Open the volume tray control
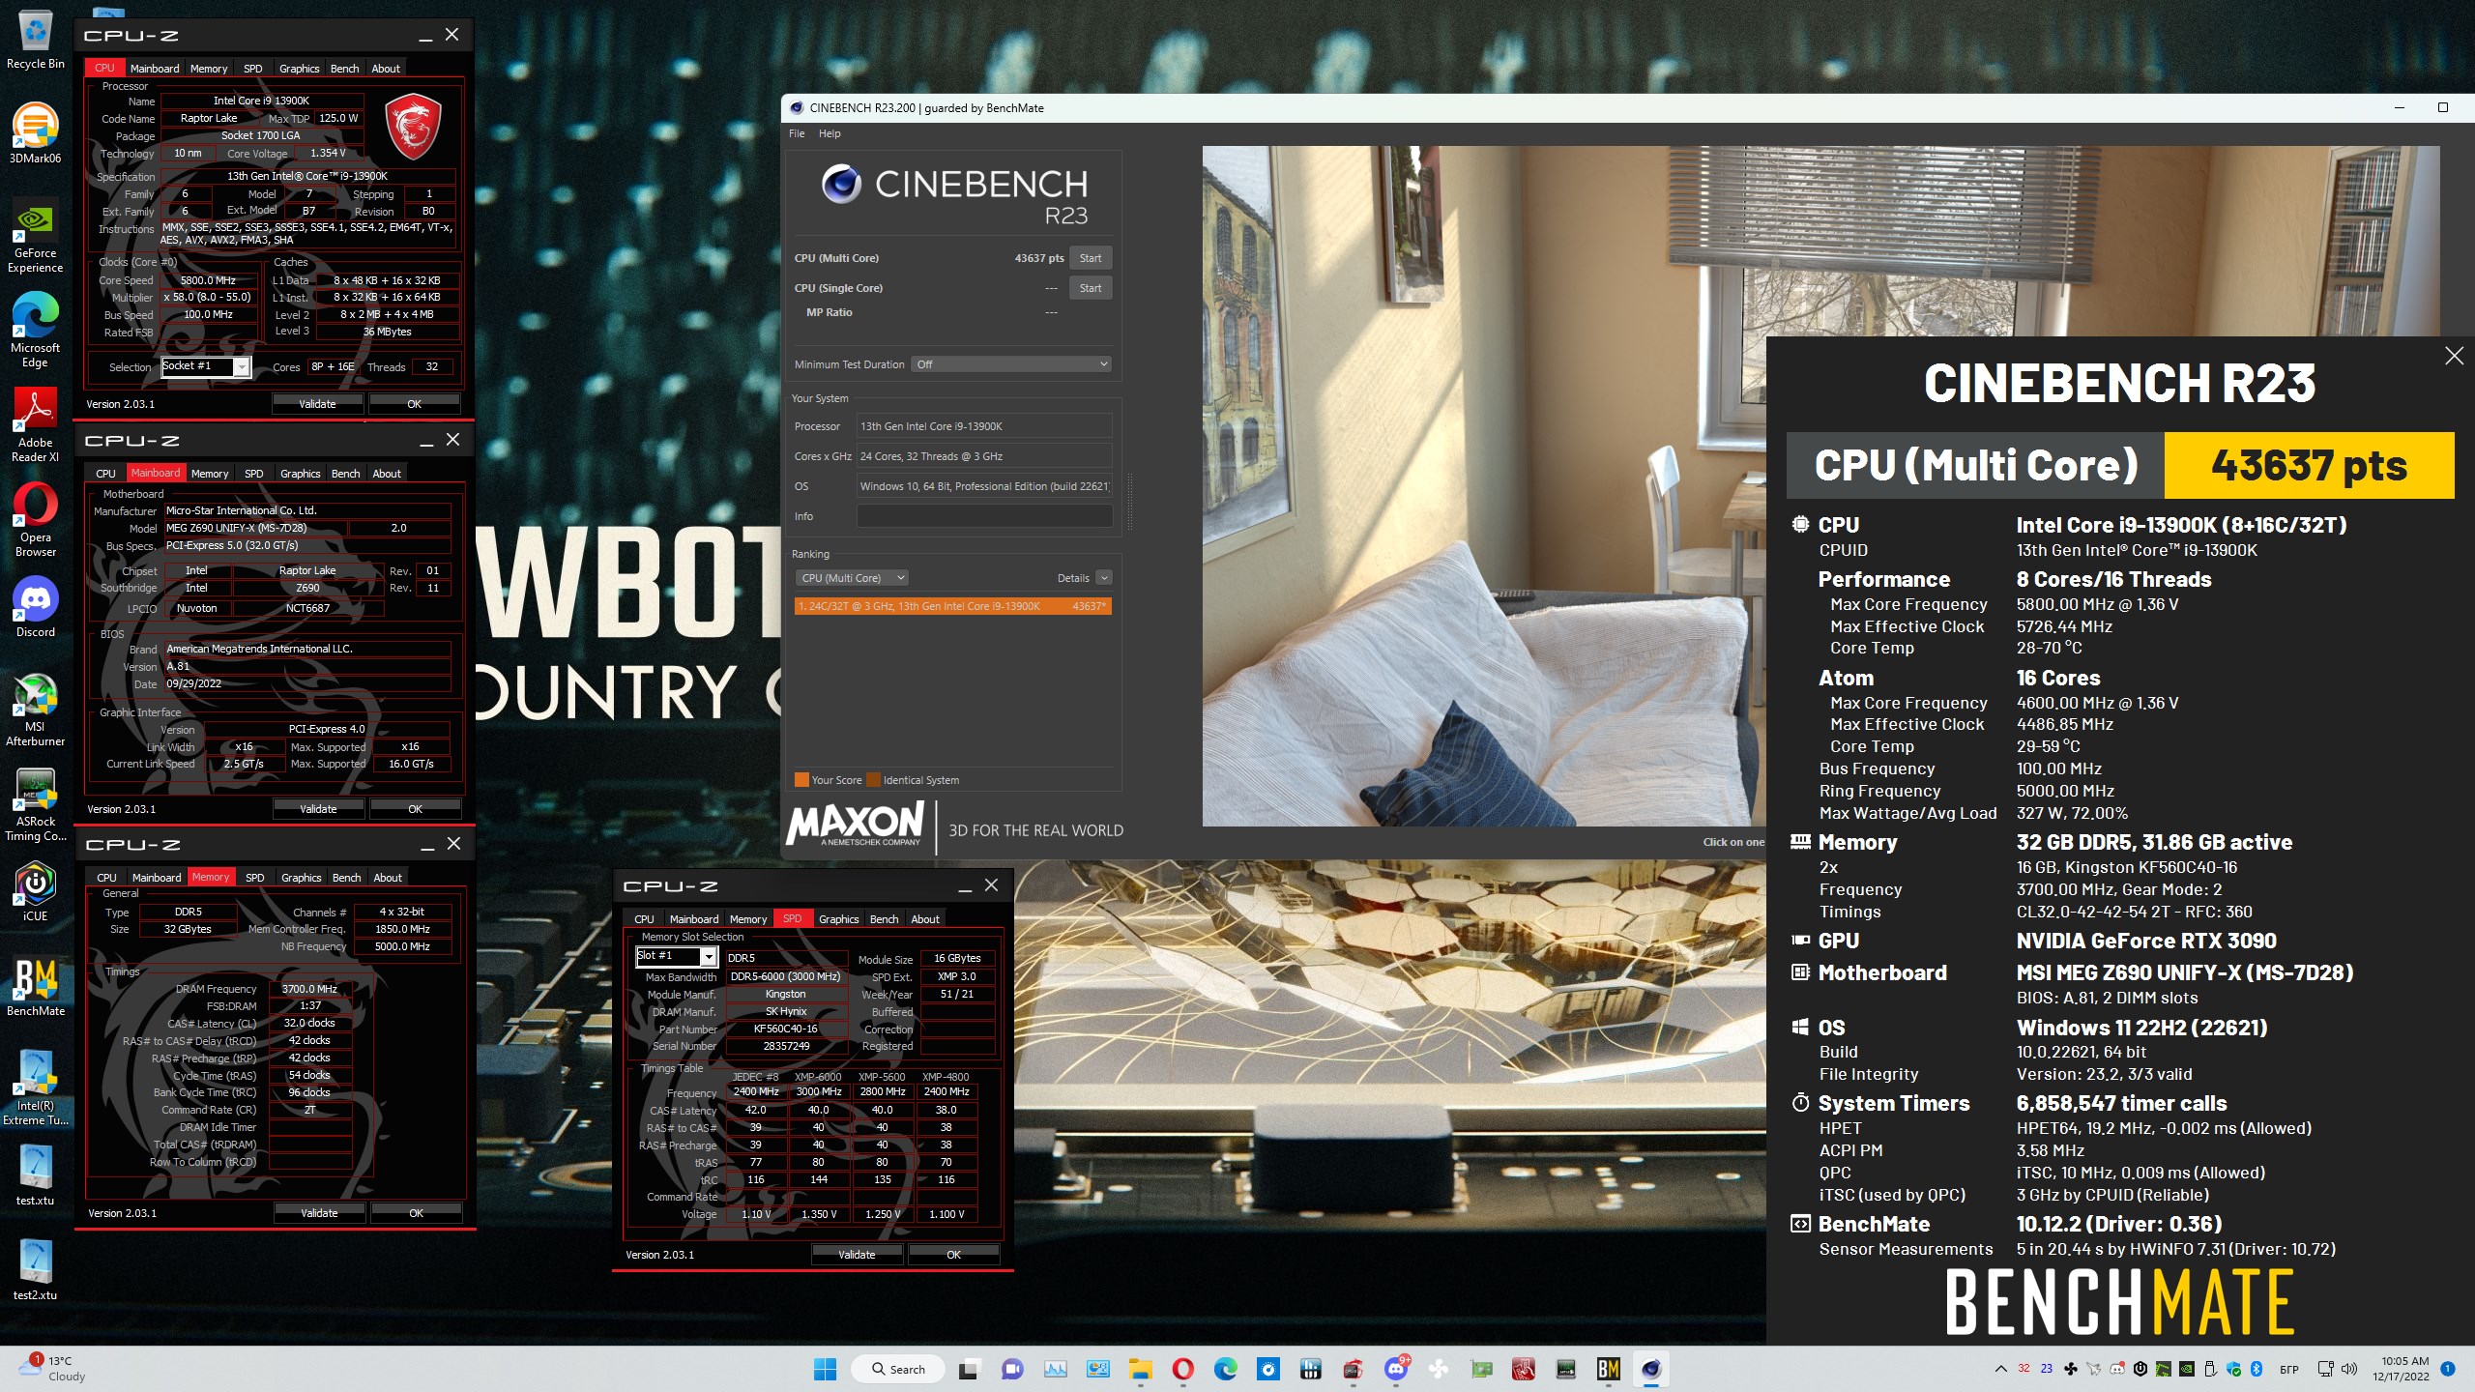2475x1392 pixels. click(2348, 1369)
